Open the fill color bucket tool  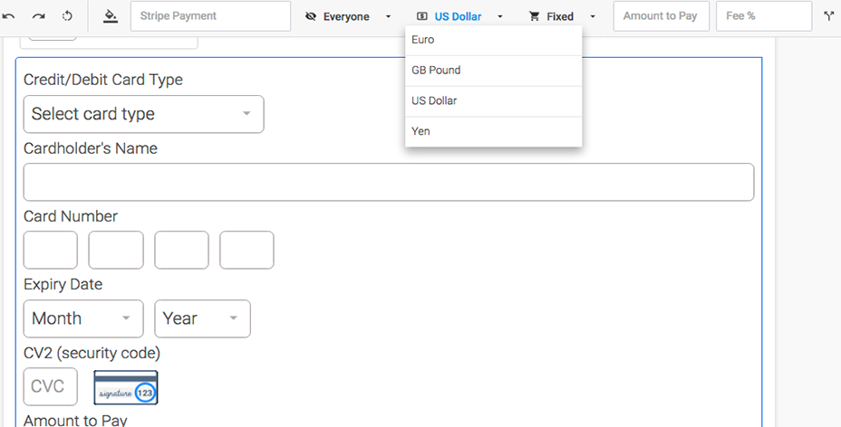tap(111, 16)
